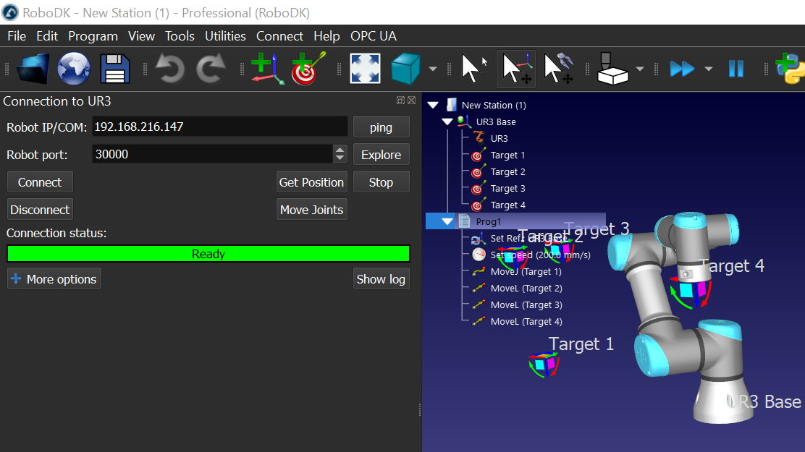Choose the Select cursor tool

473,69
